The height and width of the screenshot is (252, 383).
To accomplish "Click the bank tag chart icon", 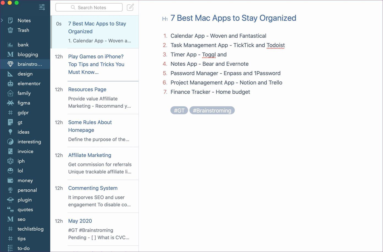I will [x=10, y=45].
